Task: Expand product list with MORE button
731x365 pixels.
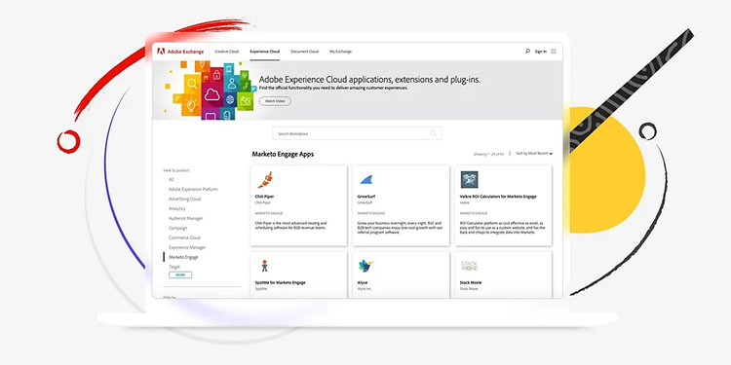Action: [180, 275]
